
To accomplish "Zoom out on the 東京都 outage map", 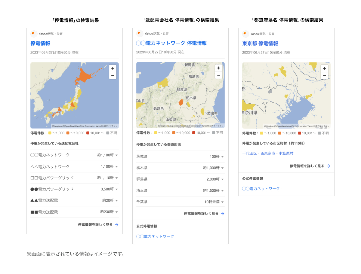I will [324, 75].
